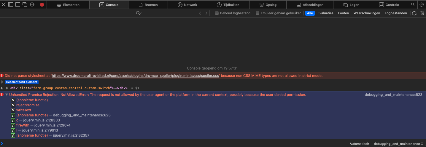Open debugging_and_maintenance:623 link in stack frame
Viewport: 426px width, 147px height.
(x=82, y=115)
